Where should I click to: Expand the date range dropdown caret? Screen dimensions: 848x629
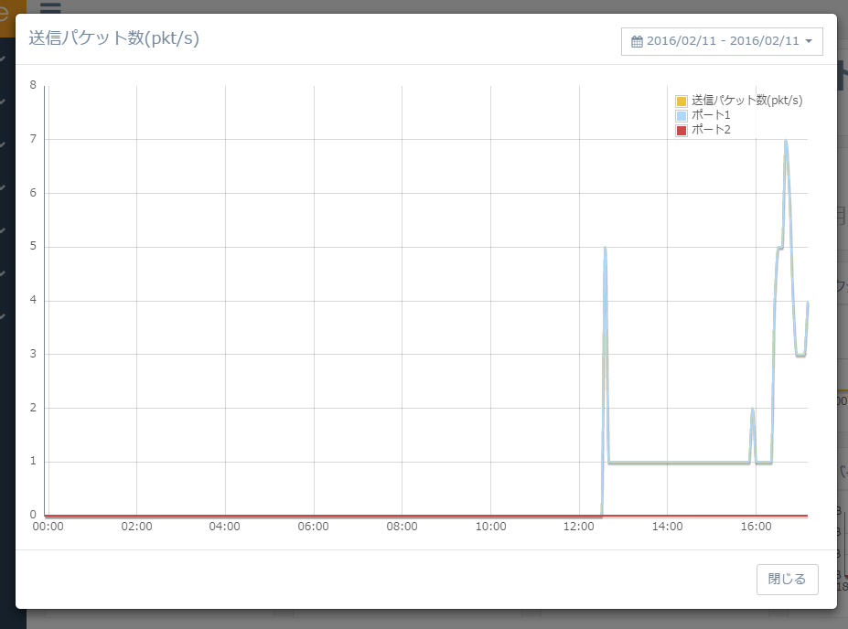pos(809,41)
